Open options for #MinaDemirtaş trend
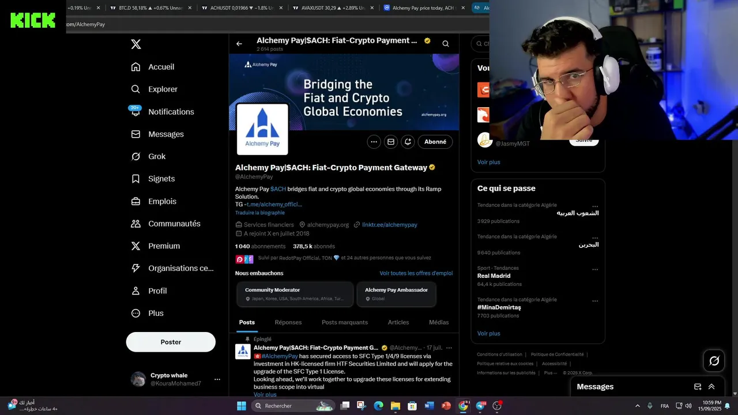Image resolution: width=738 pixels, height=415 pixels. coord(595,301)
